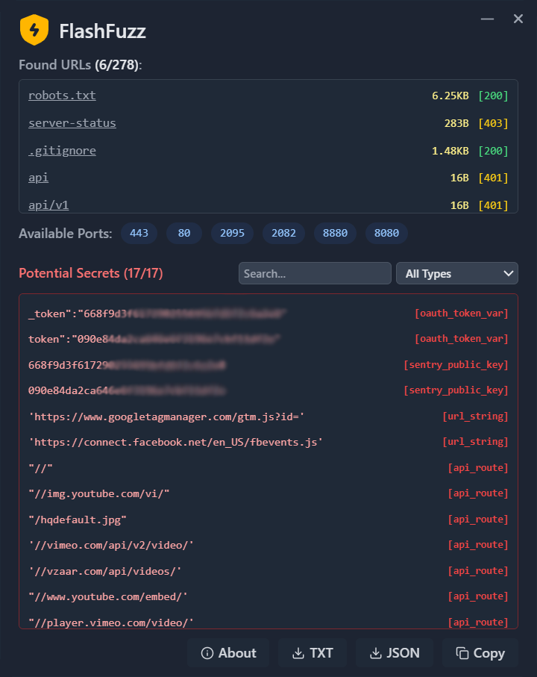Select port 2082 badge
The height and width of the screenshot is (677, 537).
(x=284, y=233)
